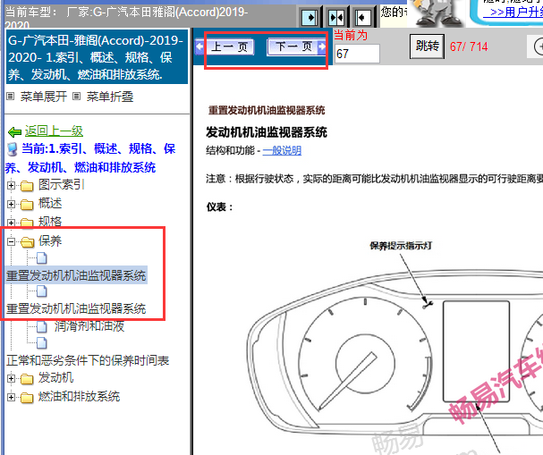Click the 发动机 folder icon
543x455 pixels.
(x=27, y=379)
